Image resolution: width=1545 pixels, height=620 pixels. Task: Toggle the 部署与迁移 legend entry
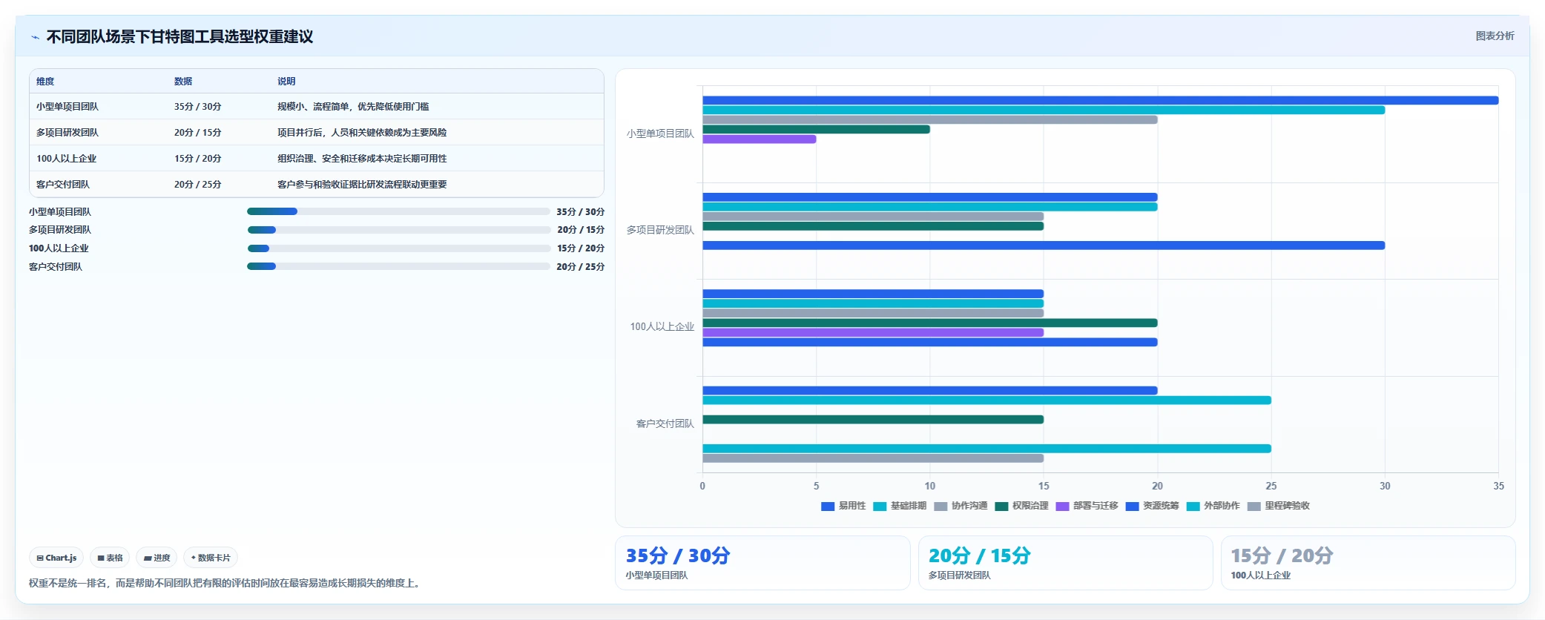(x=1087, y=506)
